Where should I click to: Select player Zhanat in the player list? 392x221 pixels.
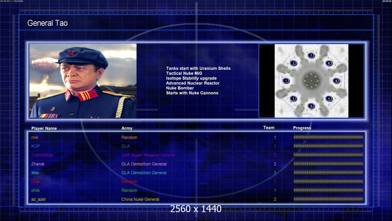(x=38, y=164)
